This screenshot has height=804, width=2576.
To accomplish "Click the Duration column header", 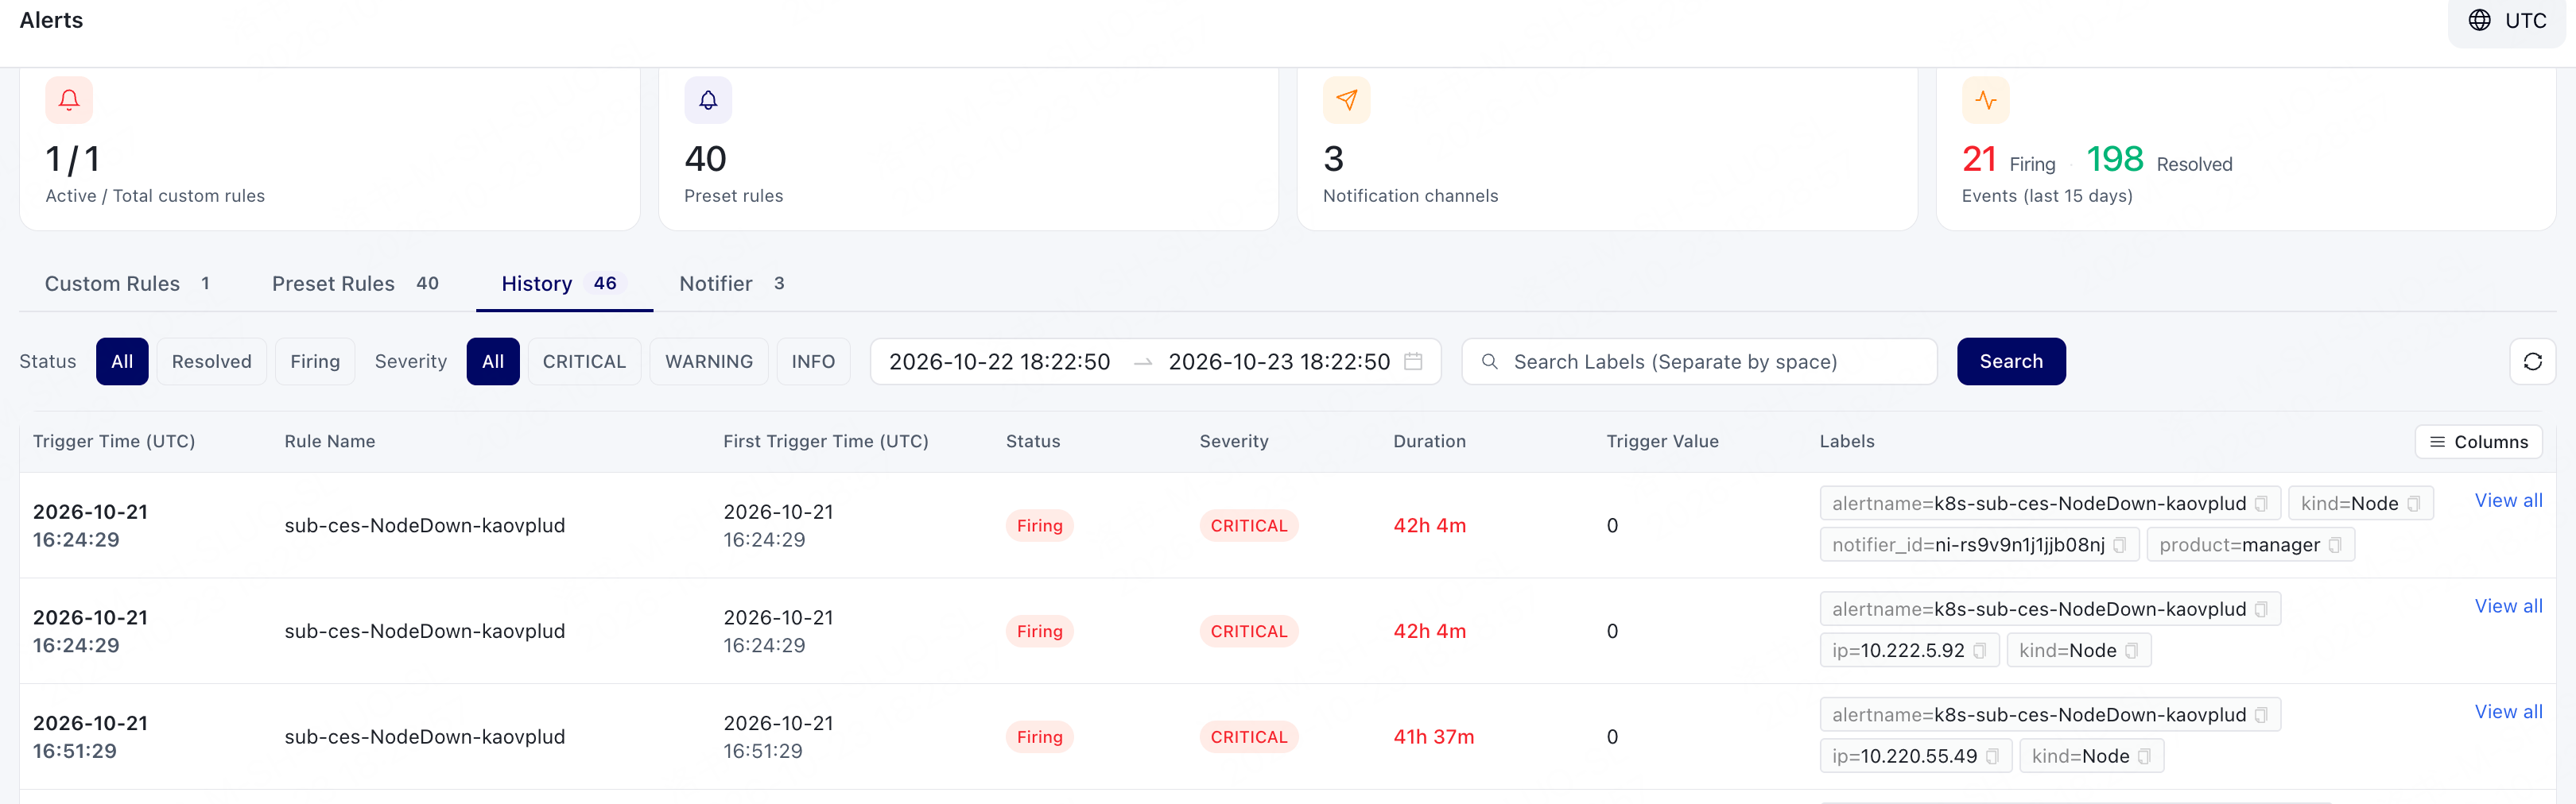I will pyautogui.click(x=1429, y=442).
